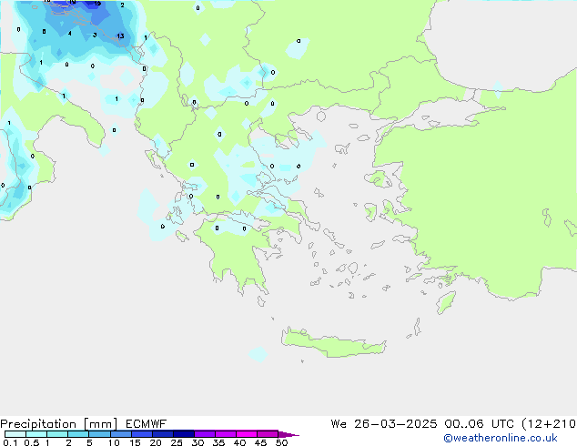The width and height of the screenshot is (577, 446).
Task: Click the 35–40 mm legend color box
Action: [x=226, y=434]
